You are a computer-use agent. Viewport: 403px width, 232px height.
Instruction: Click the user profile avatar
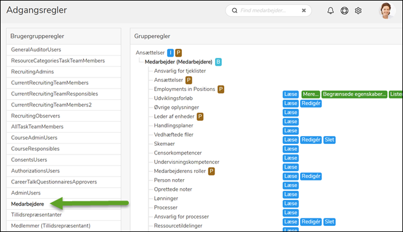[x=386, y=10]
